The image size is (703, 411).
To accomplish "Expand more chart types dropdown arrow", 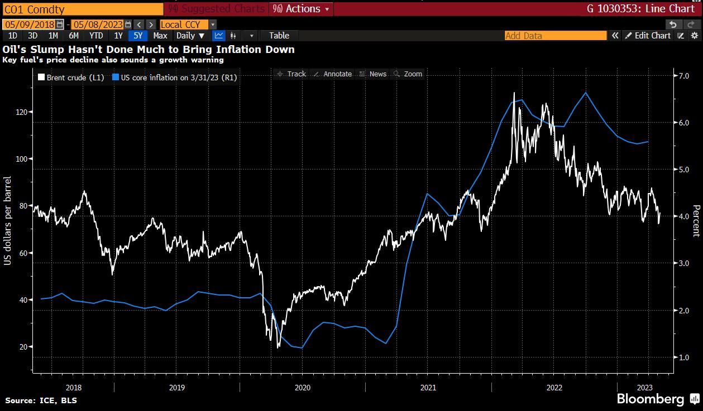I will point(252,36).
